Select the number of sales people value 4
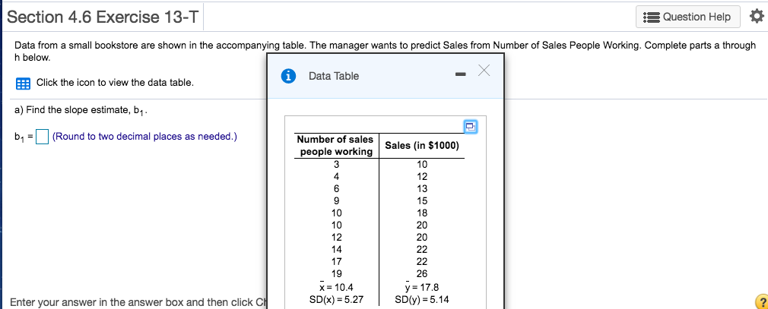 (x=336, y=176)
